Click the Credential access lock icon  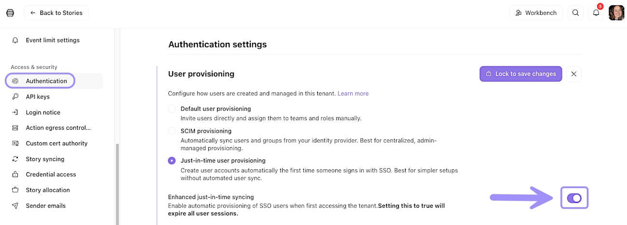[x=15, y=175]
